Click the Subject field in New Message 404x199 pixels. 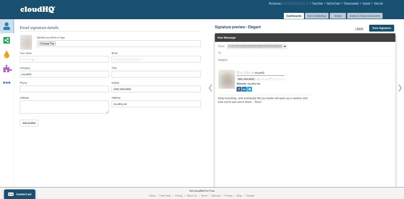click(x=305, y=60)
